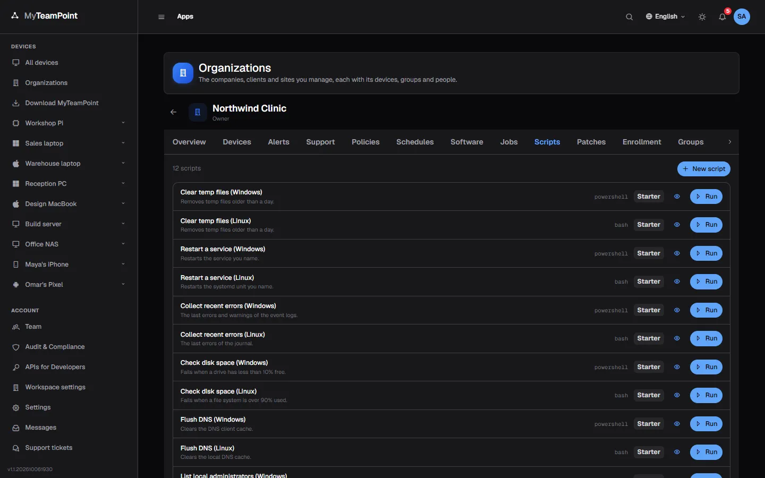Run Check disk space (Linux) script
This screenshot has width=765, height=478.
click(706, 395)
